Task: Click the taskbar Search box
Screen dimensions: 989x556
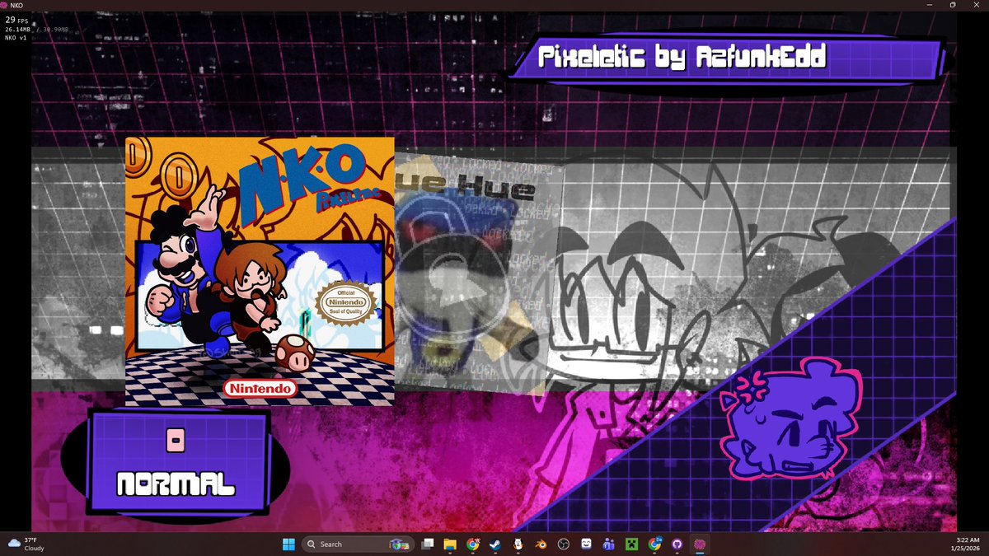Action: tap(359, 544)
